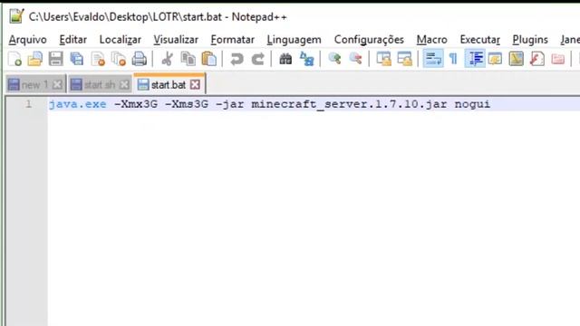Click line number 1 in margin
580x326 pixels.
(x=28, y=104)
